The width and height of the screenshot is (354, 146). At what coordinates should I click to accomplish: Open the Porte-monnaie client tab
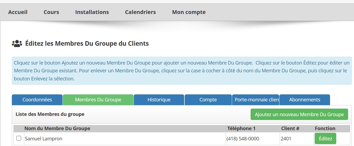pyautogui.click(x=255, y=100)
